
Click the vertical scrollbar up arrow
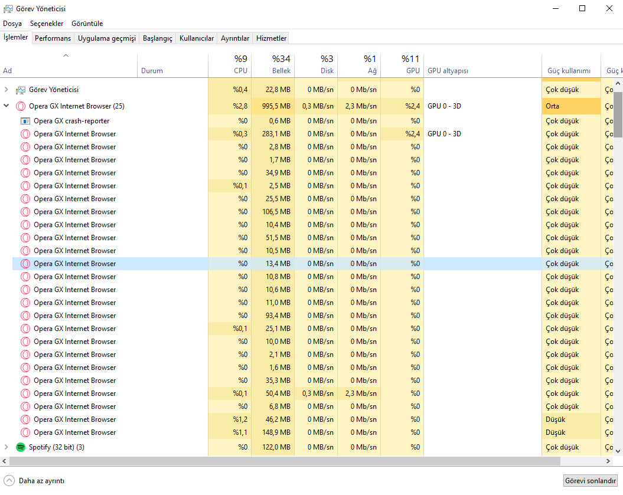tap(618, 83)
